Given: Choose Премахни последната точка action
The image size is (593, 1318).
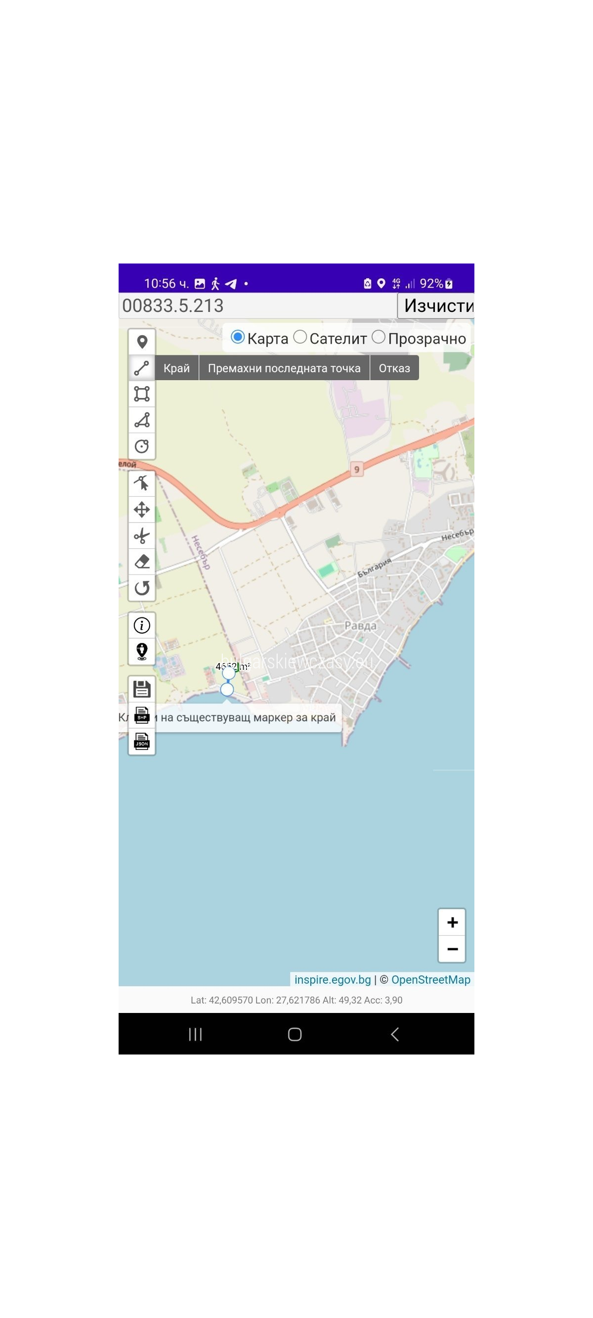Looking at the screenshot, I should pyautogui.click(x=284, y=368).
